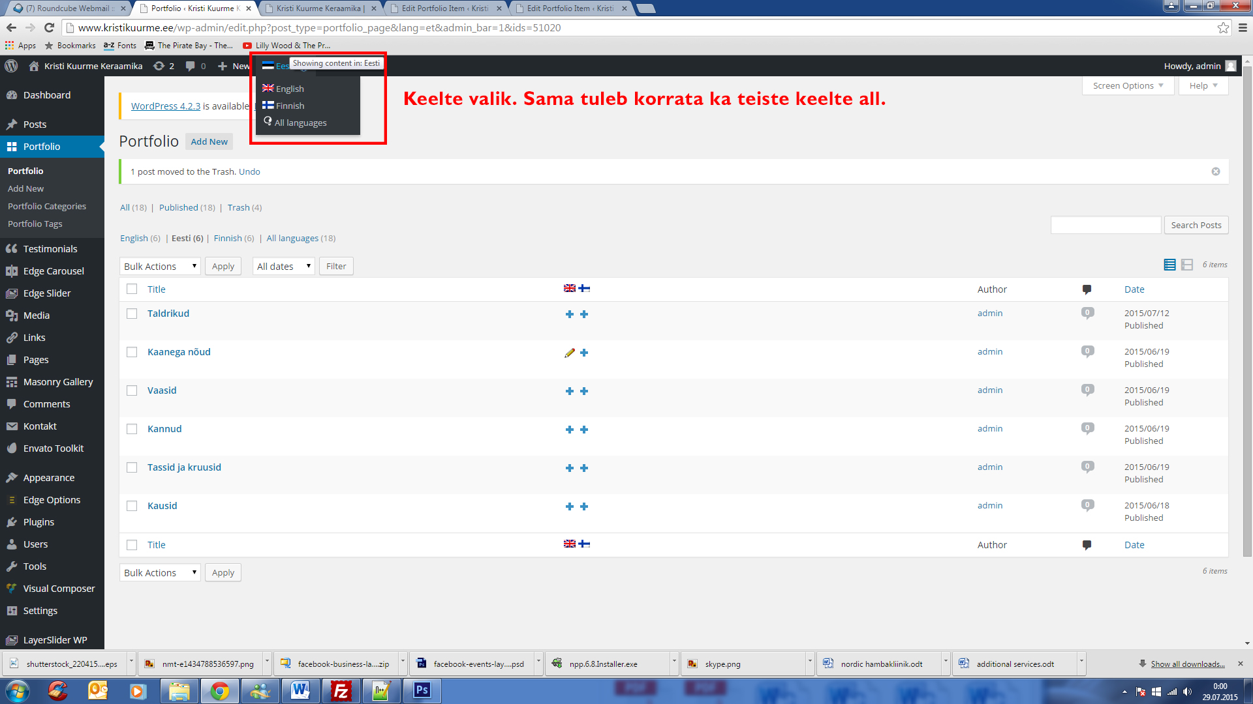
Task: Open the updates icon in admin bar
Action: 159,66
